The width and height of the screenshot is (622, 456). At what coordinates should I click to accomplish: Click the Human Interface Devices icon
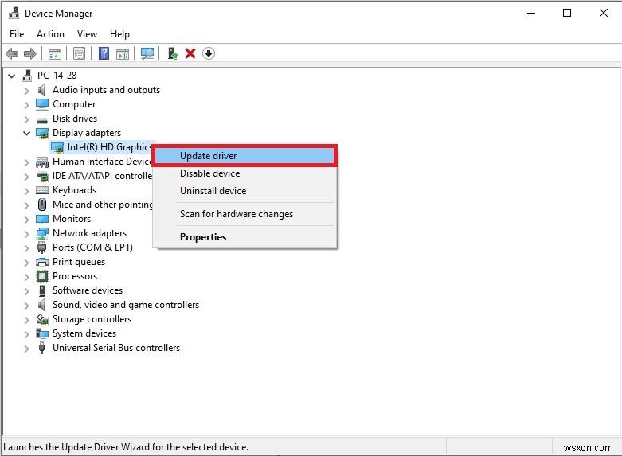(x=42, y=162)
